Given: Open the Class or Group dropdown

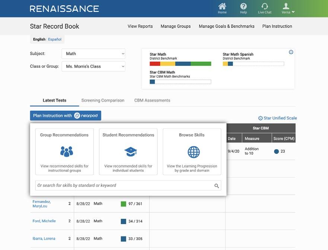Looking at the screenshot, I should (93, 66).
